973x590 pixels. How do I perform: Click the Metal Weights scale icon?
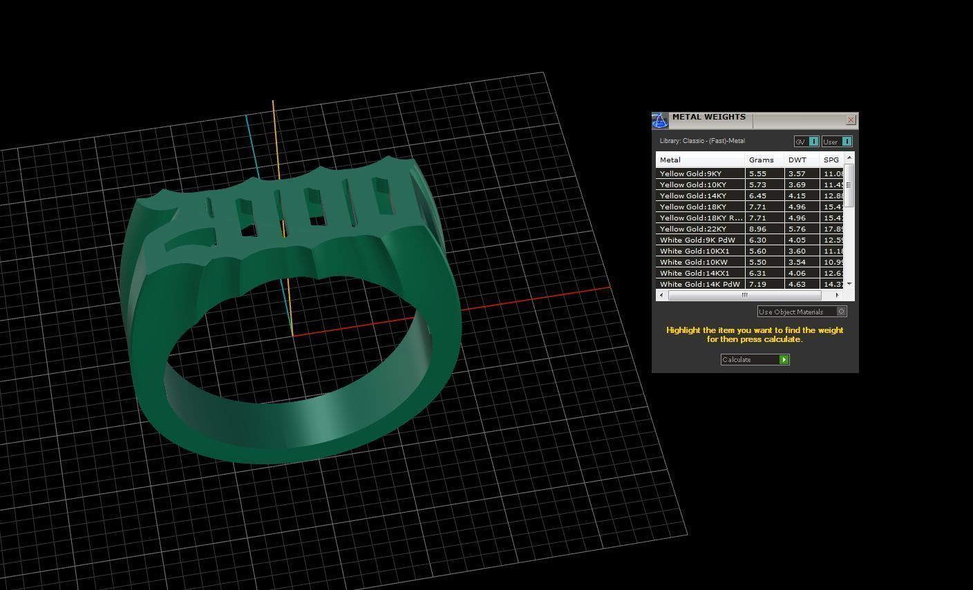pyautogui.click(x=660, y=121)
